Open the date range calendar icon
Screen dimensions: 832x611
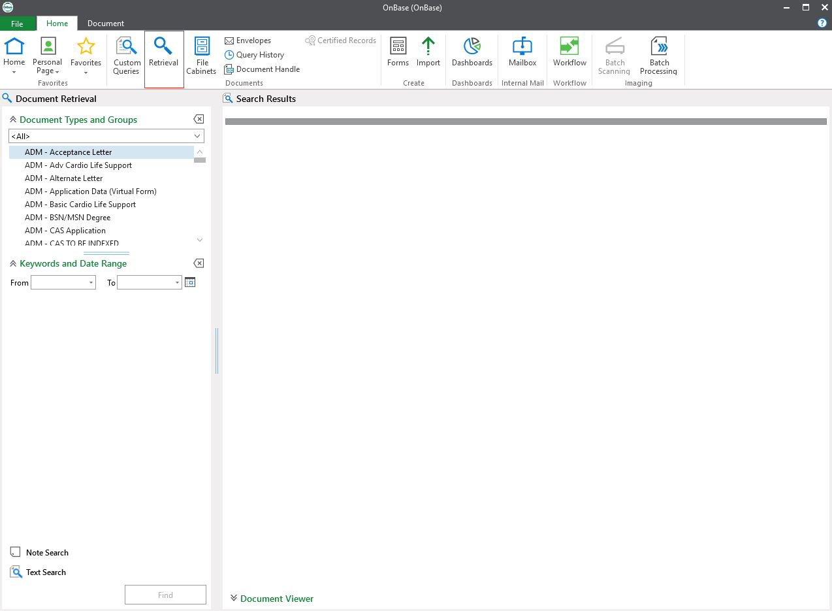pyautogui.click(x=190, y=282)
